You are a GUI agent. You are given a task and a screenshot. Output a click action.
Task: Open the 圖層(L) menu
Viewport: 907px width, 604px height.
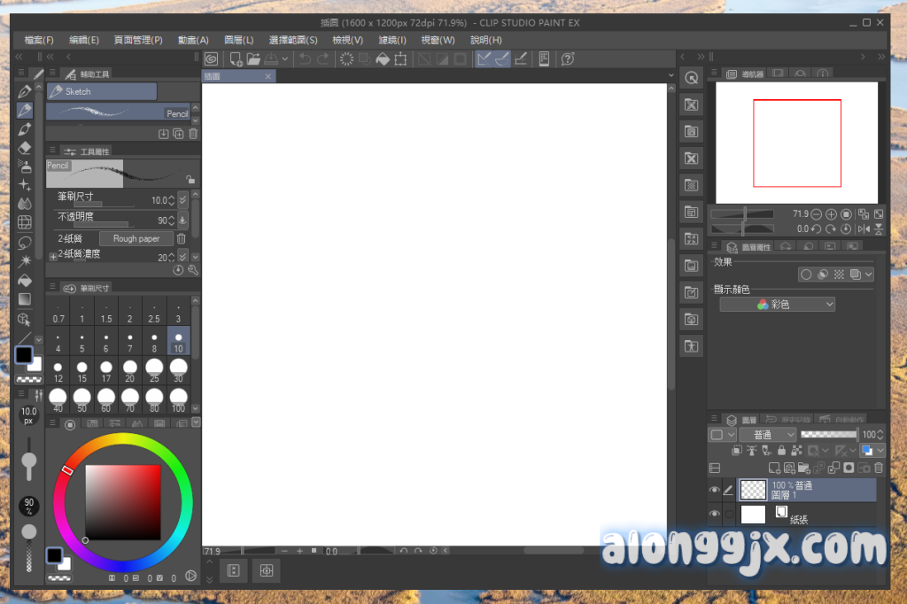(x=238, y=40)
